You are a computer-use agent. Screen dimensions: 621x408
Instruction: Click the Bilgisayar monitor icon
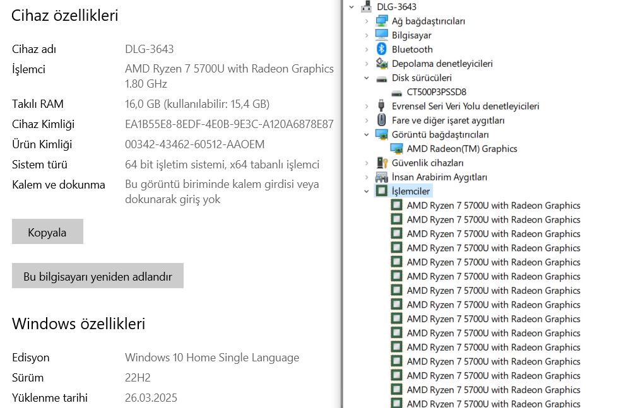point(381,35)
